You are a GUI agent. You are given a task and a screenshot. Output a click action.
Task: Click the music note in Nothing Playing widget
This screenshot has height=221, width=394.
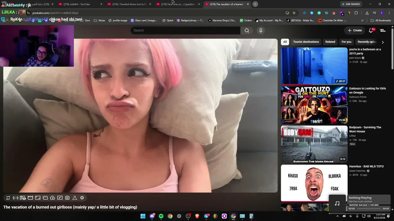pos(337,203)
